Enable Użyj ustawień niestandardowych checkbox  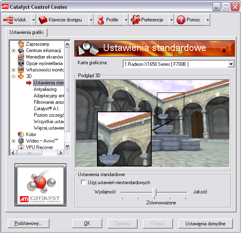pyautogui.click(x=83, y=182)
